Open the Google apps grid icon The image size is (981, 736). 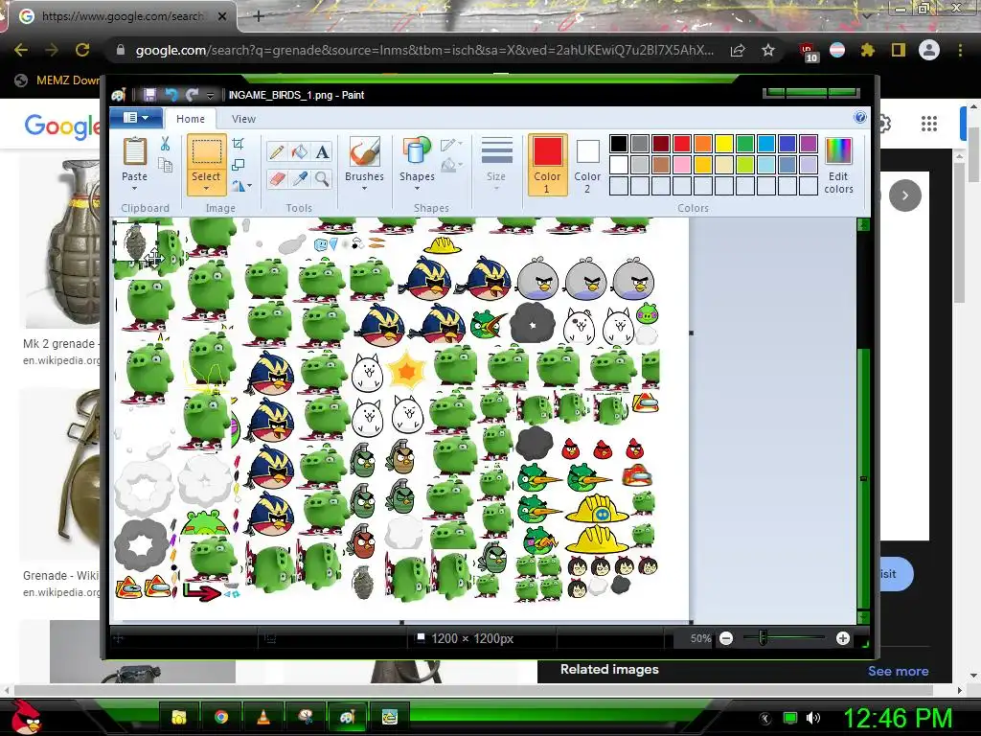tap(929, 124)
